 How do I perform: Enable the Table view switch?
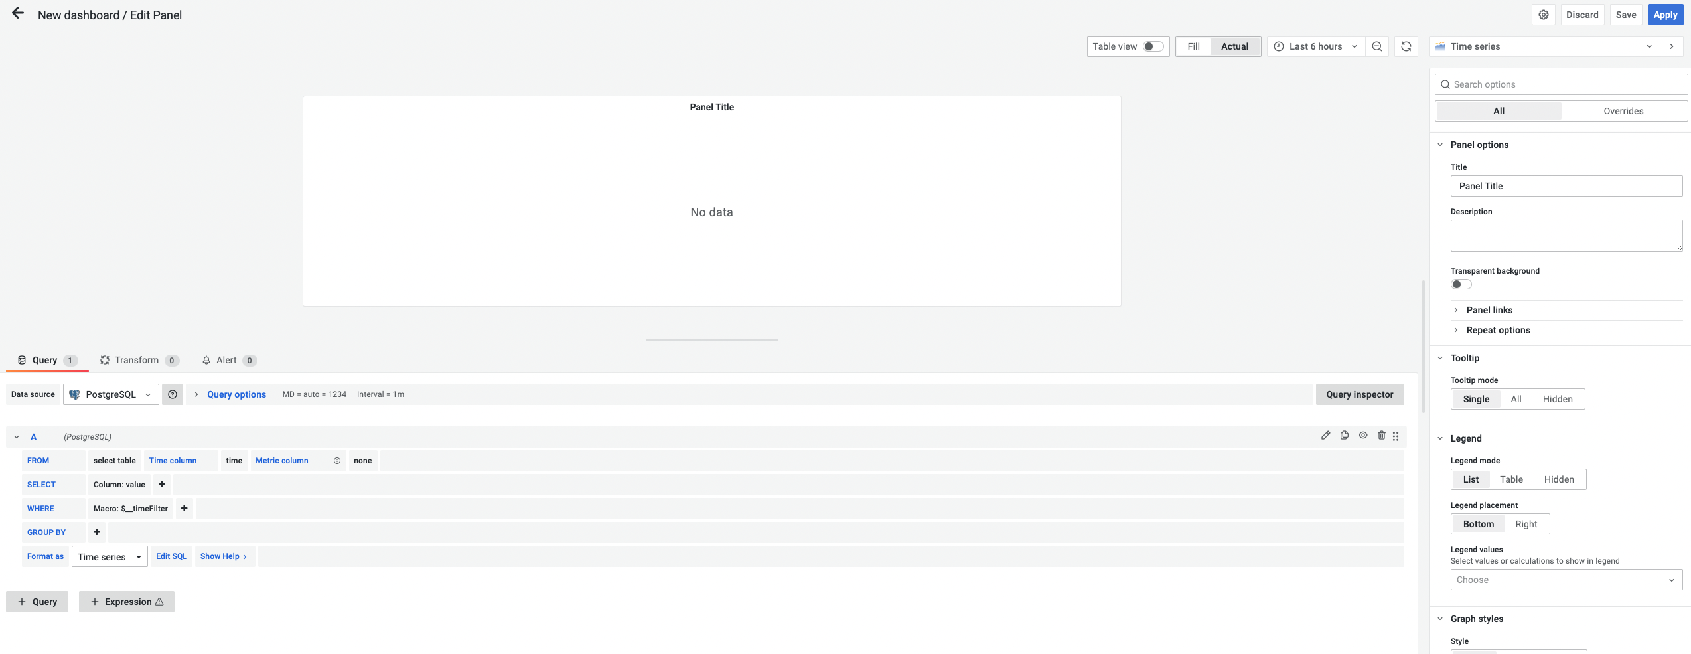pos(1153,46)
